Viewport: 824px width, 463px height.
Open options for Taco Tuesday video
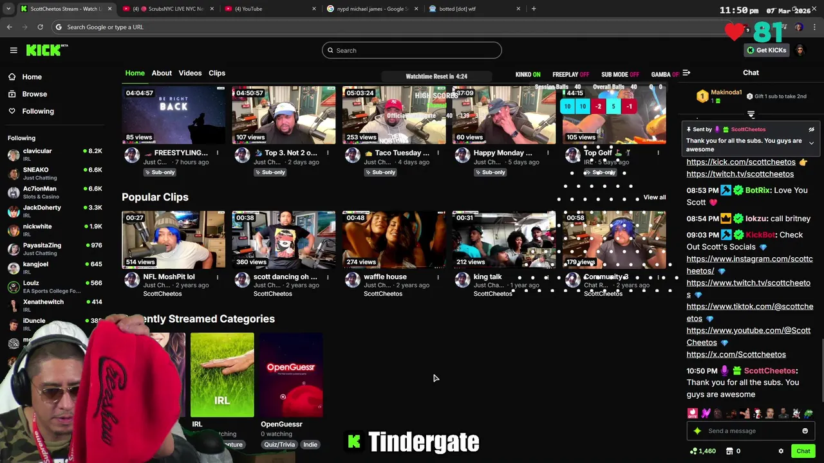pyautogui.click(x=438, y=153)
